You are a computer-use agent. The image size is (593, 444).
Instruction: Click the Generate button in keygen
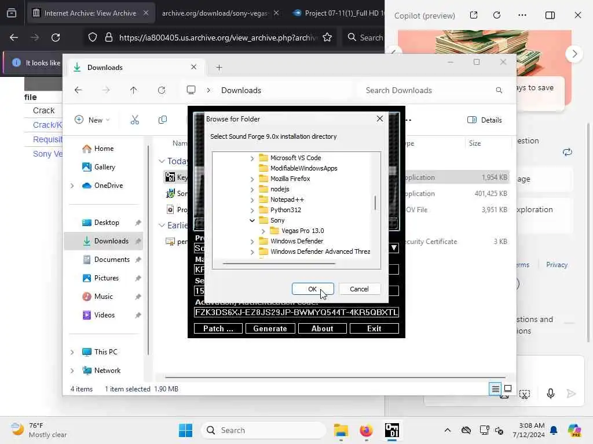coord(270,328)
